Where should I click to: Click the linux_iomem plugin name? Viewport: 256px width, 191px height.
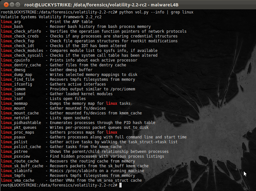click(x=13, y=89)
